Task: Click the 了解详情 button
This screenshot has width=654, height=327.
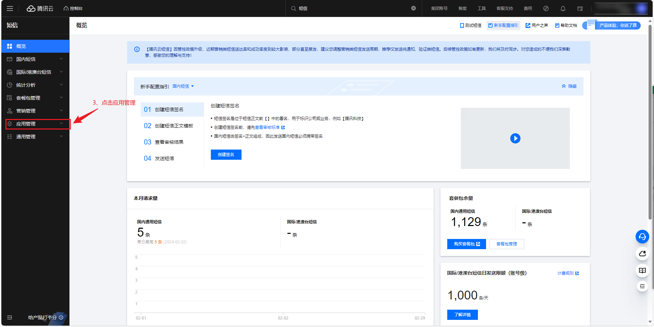Action: (x=463, y=315)
